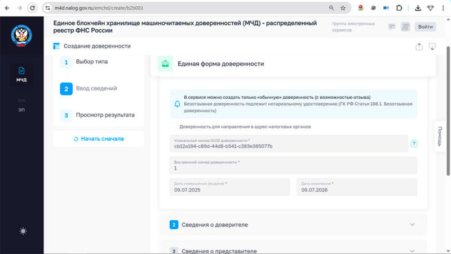Click section title Сведения о доверителе
Screen dimensions: 451x254
tap(215, 225)
